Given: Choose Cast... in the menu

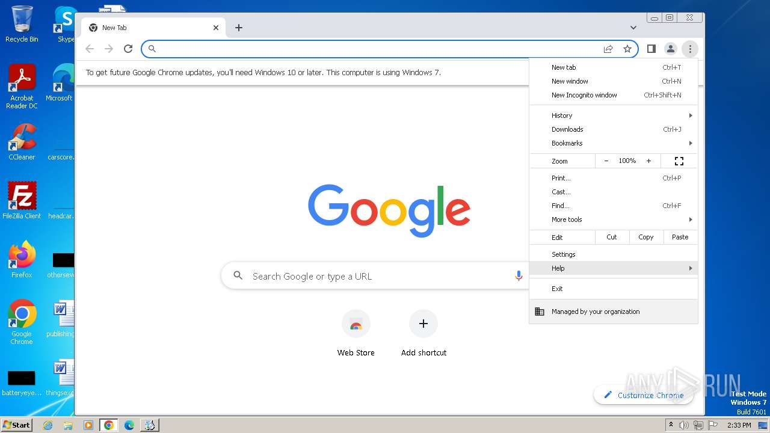Looking at the screenshot, I should 614,192.
